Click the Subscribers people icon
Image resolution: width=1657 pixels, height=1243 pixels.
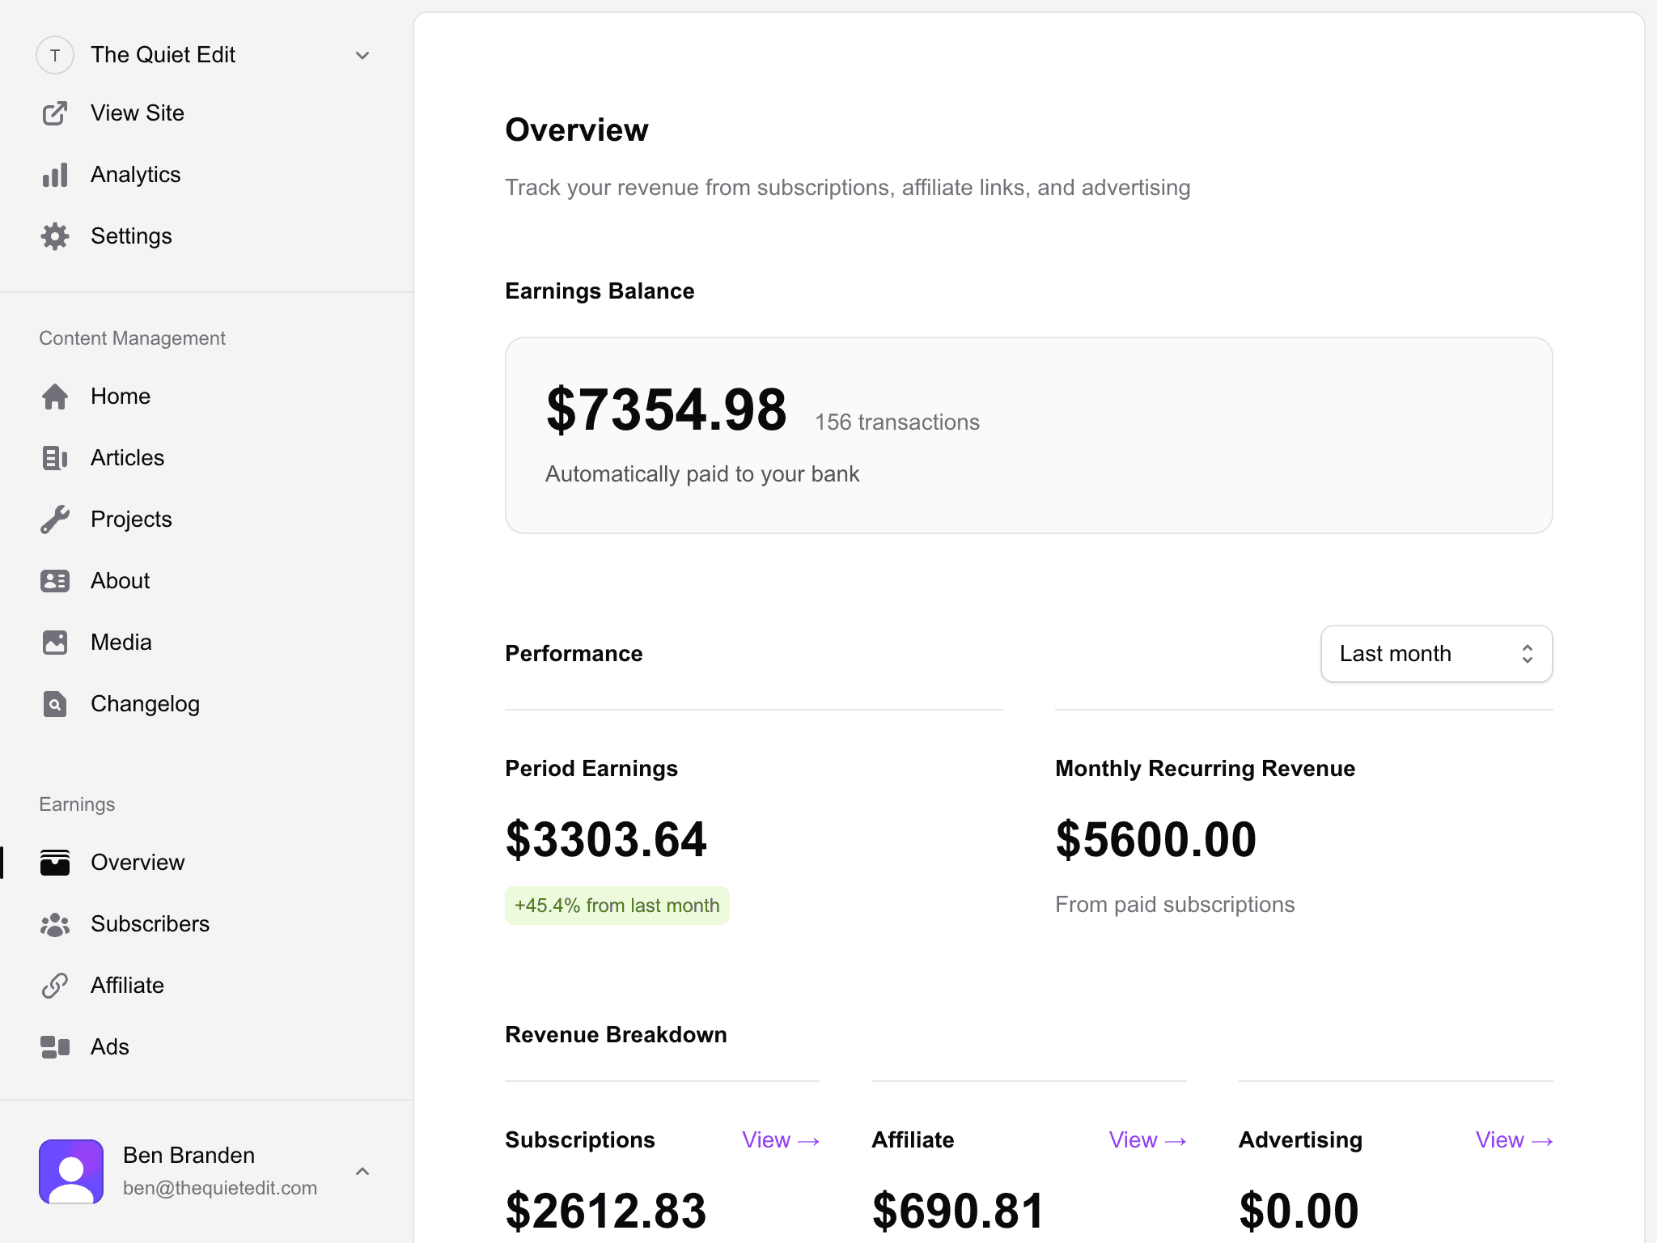pyautogui.click(x=55, y=924)
